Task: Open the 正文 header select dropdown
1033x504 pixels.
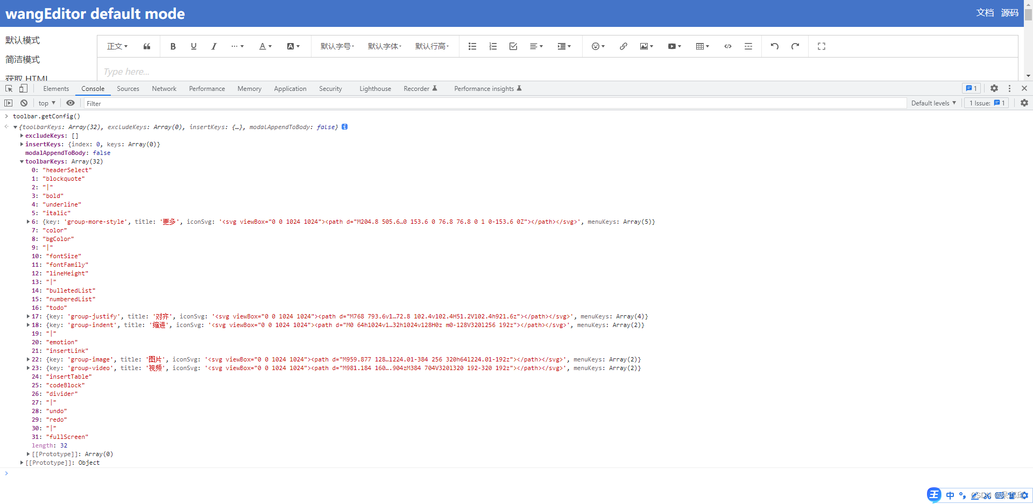Action: 117,46
